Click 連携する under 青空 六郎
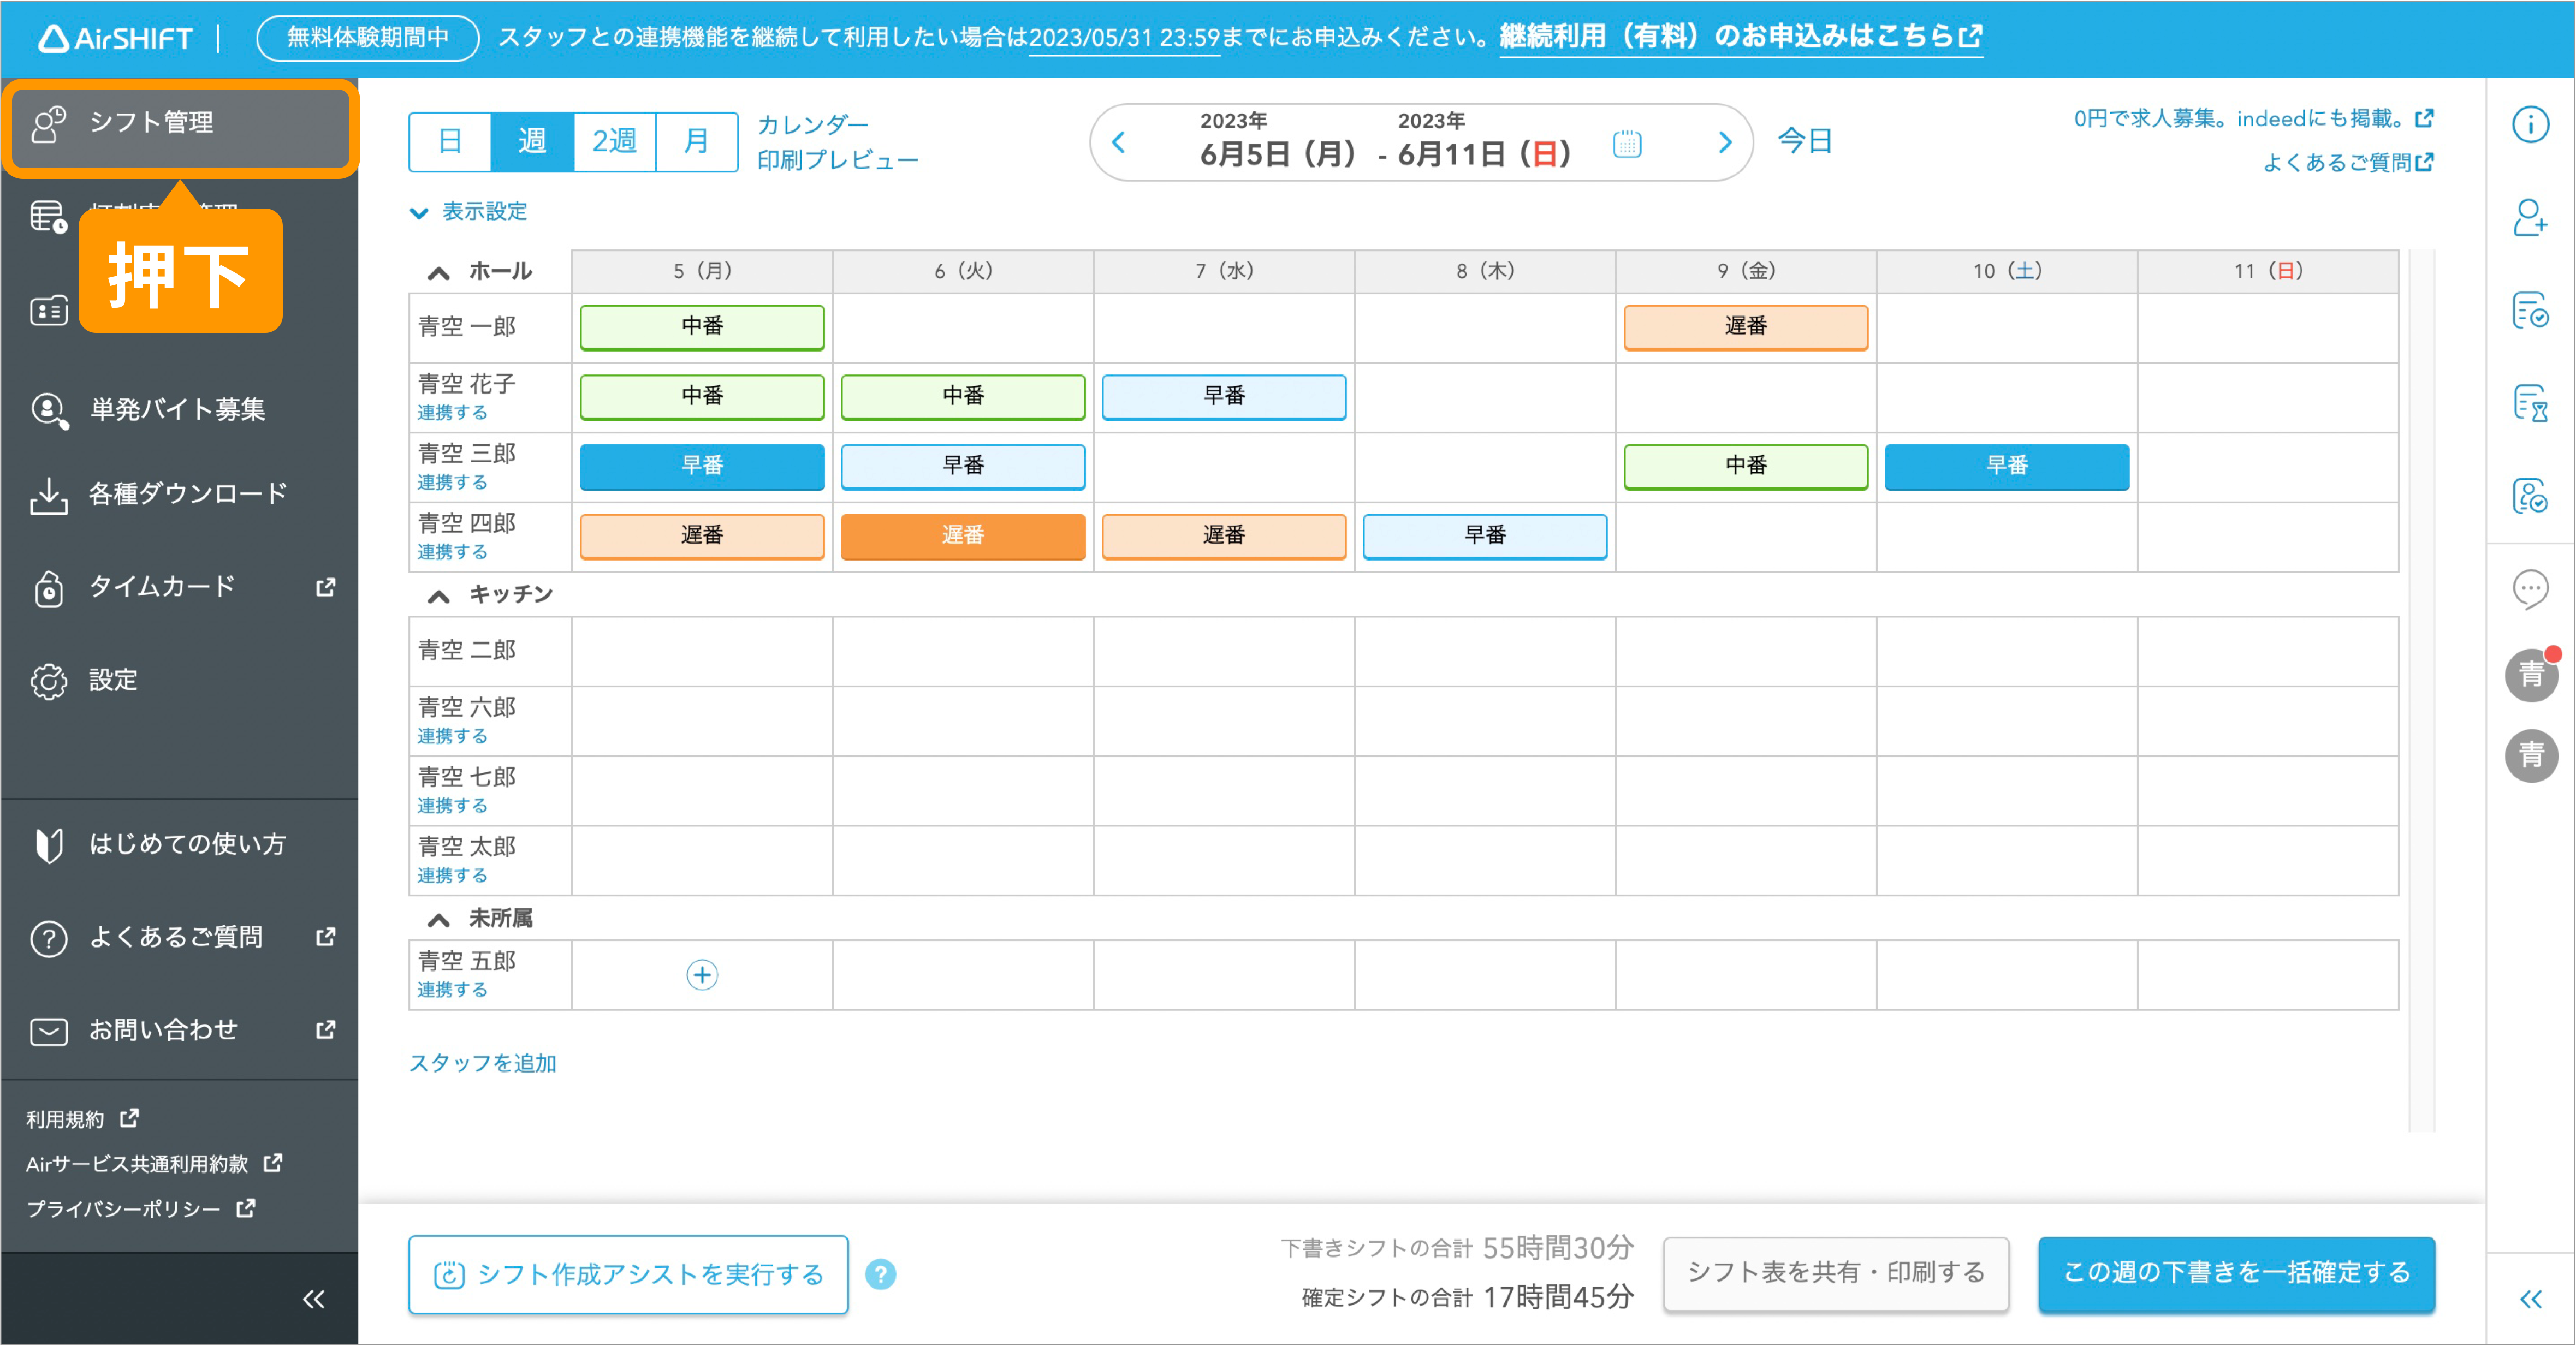Screen dimensions: 2576x1346 point(452,737)
